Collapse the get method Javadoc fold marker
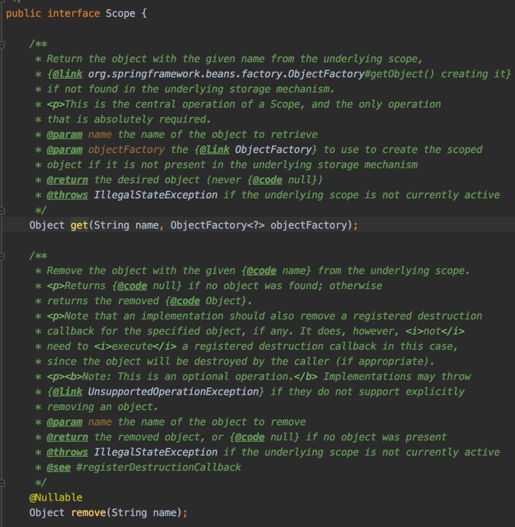Image resolution: width=515 pixels, height=527 pixels. coord(2,44)
